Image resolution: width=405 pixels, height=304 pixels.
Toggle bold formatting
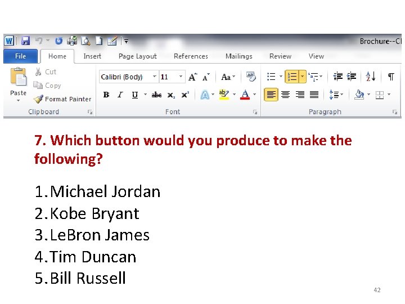[x=106, y=95]
